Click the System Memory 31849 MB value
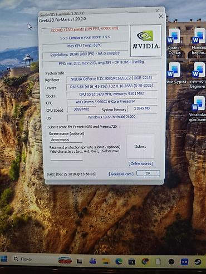This screenshot has width=206, height=274. tap(142, 108)
